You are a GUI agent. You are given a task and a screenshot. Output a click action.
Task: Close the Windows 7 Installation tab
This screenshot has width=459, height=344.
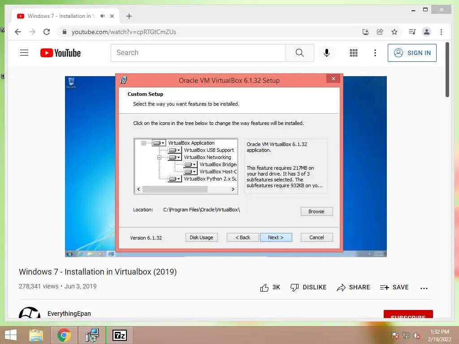point(112,16)
